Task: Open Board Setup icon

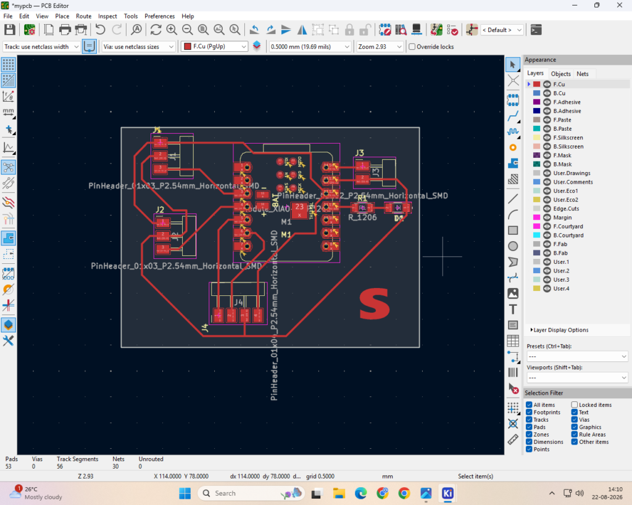Action: [30, 30]
